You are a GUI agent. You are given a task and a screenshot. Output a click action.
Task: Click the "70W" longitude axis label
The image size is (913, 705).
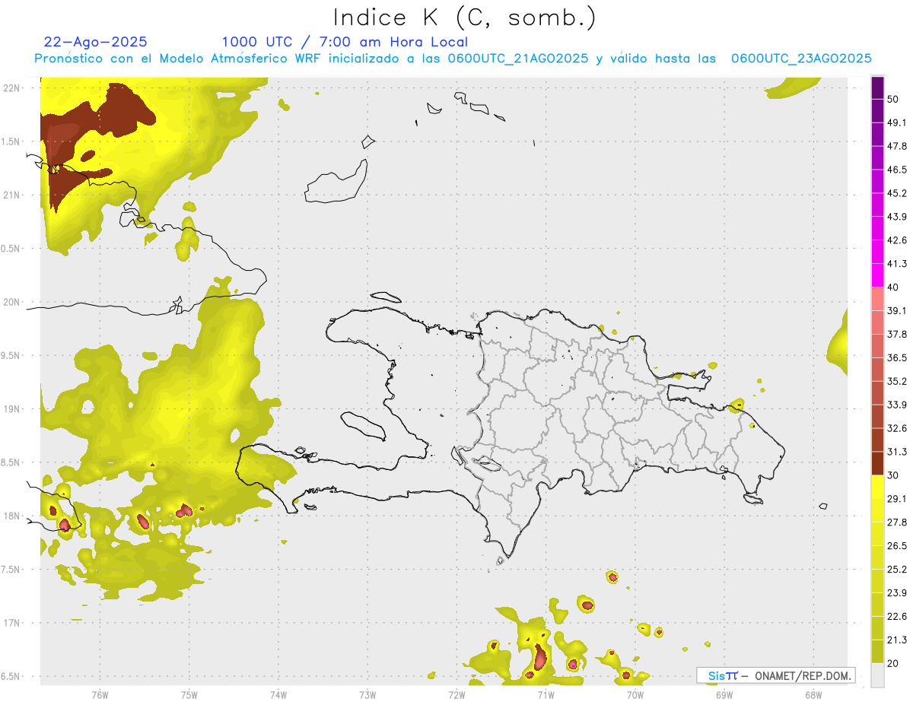pyautogui.click(x=635, y=694)
